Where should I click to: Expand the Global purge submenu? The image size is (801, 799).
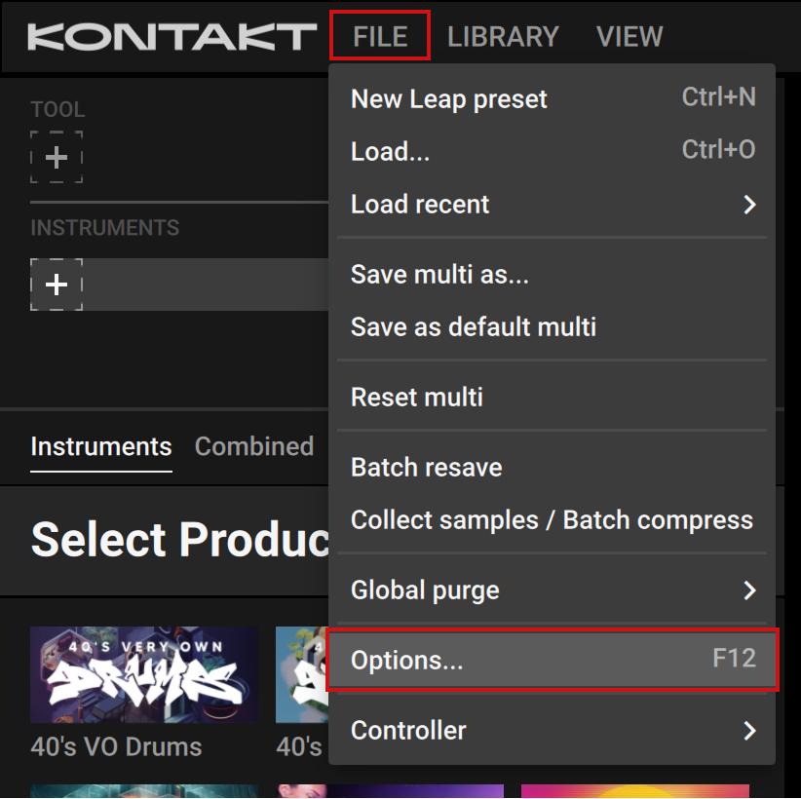click(x=425, y=590)
